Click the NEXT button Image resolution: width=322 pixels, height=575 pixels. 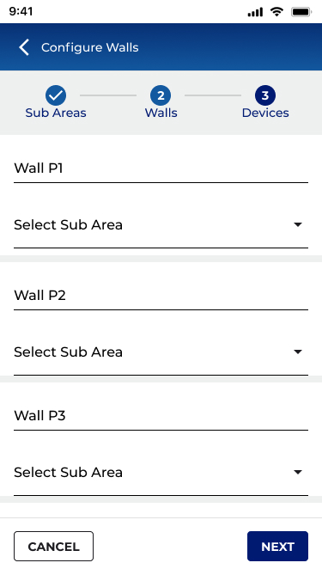click(x=277, y=546)
